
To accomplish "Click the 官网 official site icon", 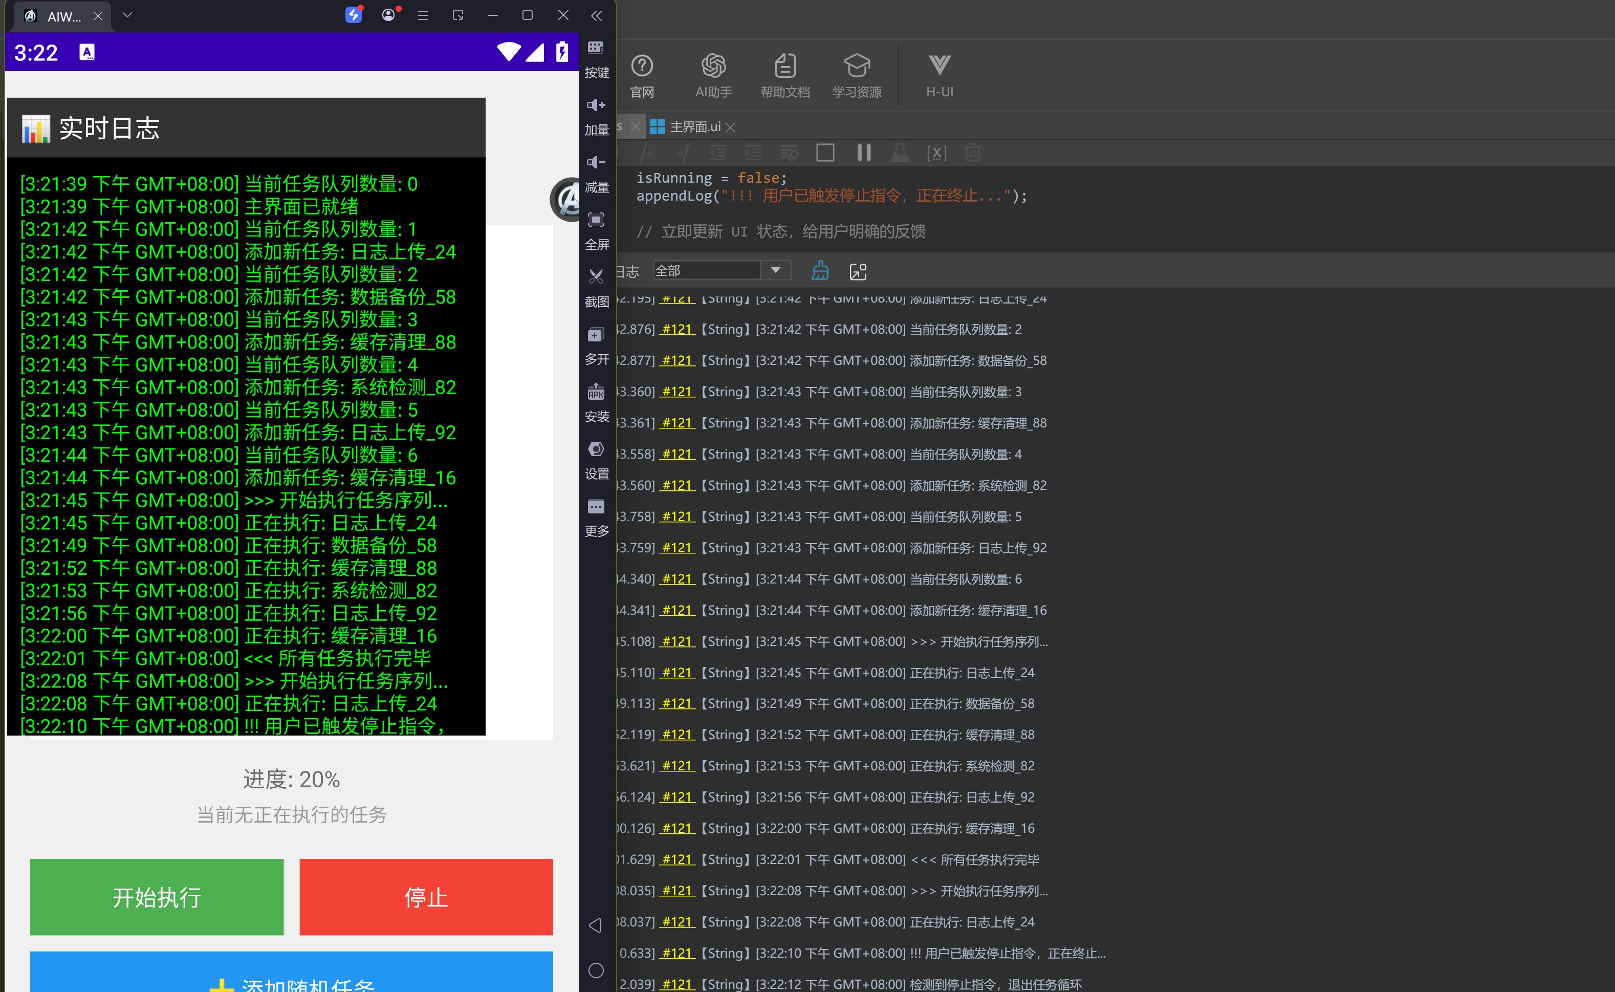I will [x=642, y=75].
